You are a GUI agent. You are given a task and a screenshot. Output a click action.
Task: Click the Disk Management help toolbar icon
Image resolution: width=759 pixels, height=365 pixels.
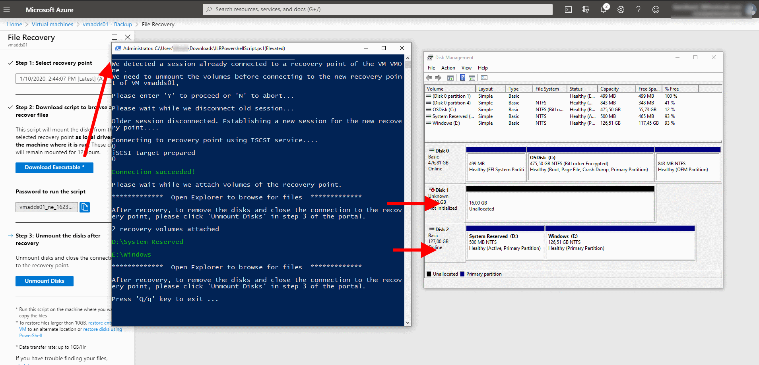coord(462,78)
